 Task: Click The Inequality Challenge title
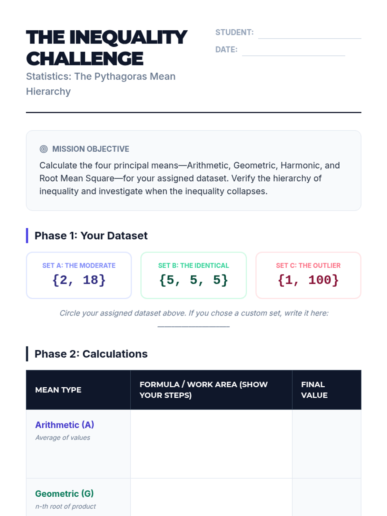(x=106, y=48)
